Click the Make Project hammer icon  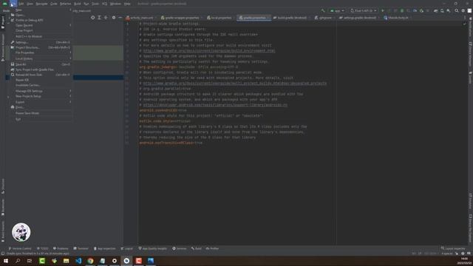pyautogui.click(x=323, y=10)
